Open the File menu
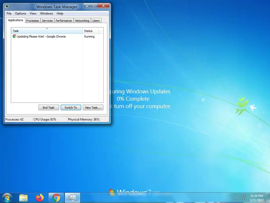The height and width of the screenshot is (203, 270). coord(9,13)
